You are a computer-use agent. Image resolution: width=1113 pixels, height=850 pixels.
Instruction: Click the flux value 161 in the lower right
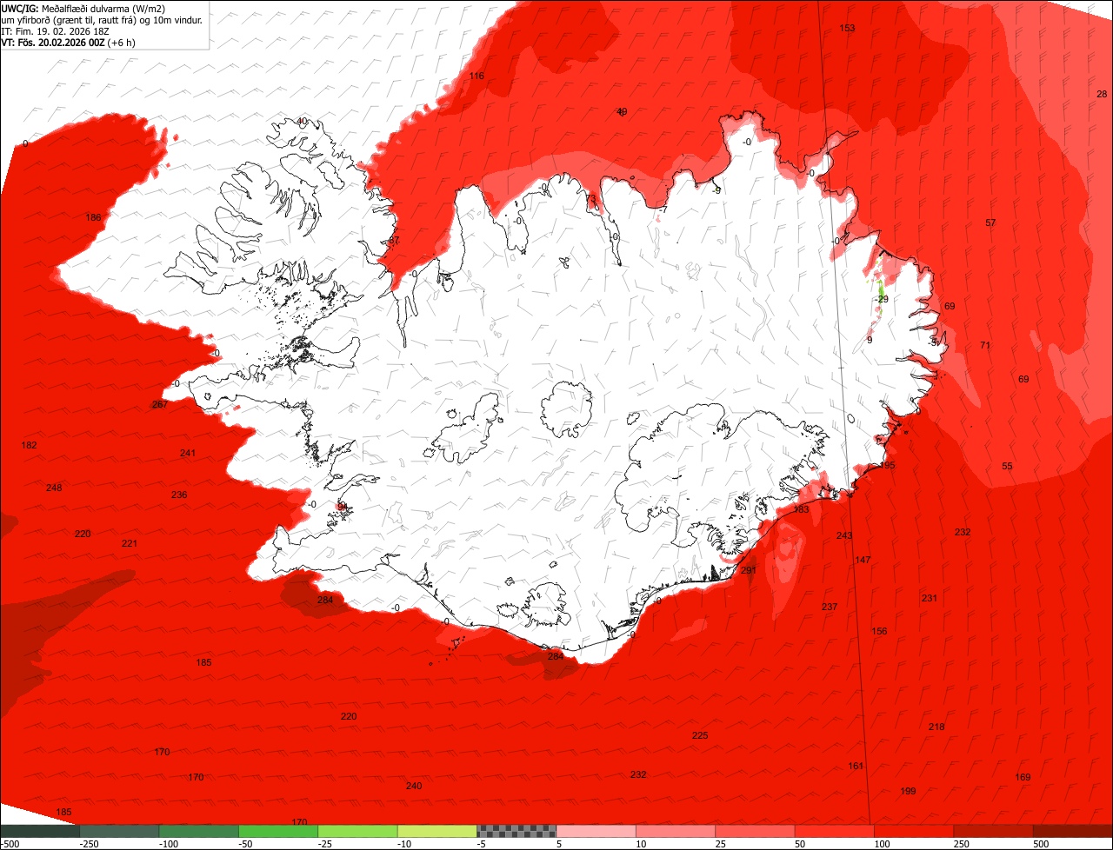pos(856,766)
